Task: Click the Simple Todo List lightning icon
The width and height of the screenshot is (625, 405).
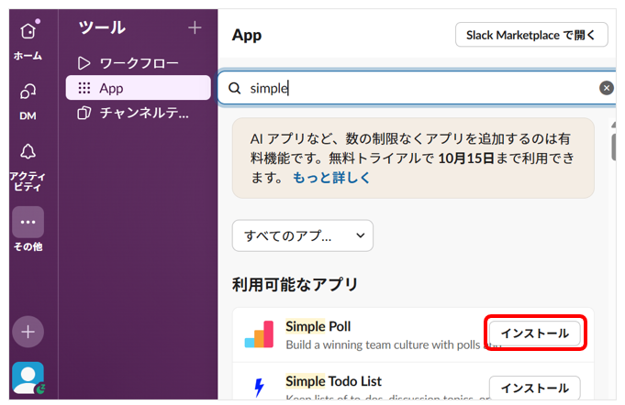Action: 259,388
